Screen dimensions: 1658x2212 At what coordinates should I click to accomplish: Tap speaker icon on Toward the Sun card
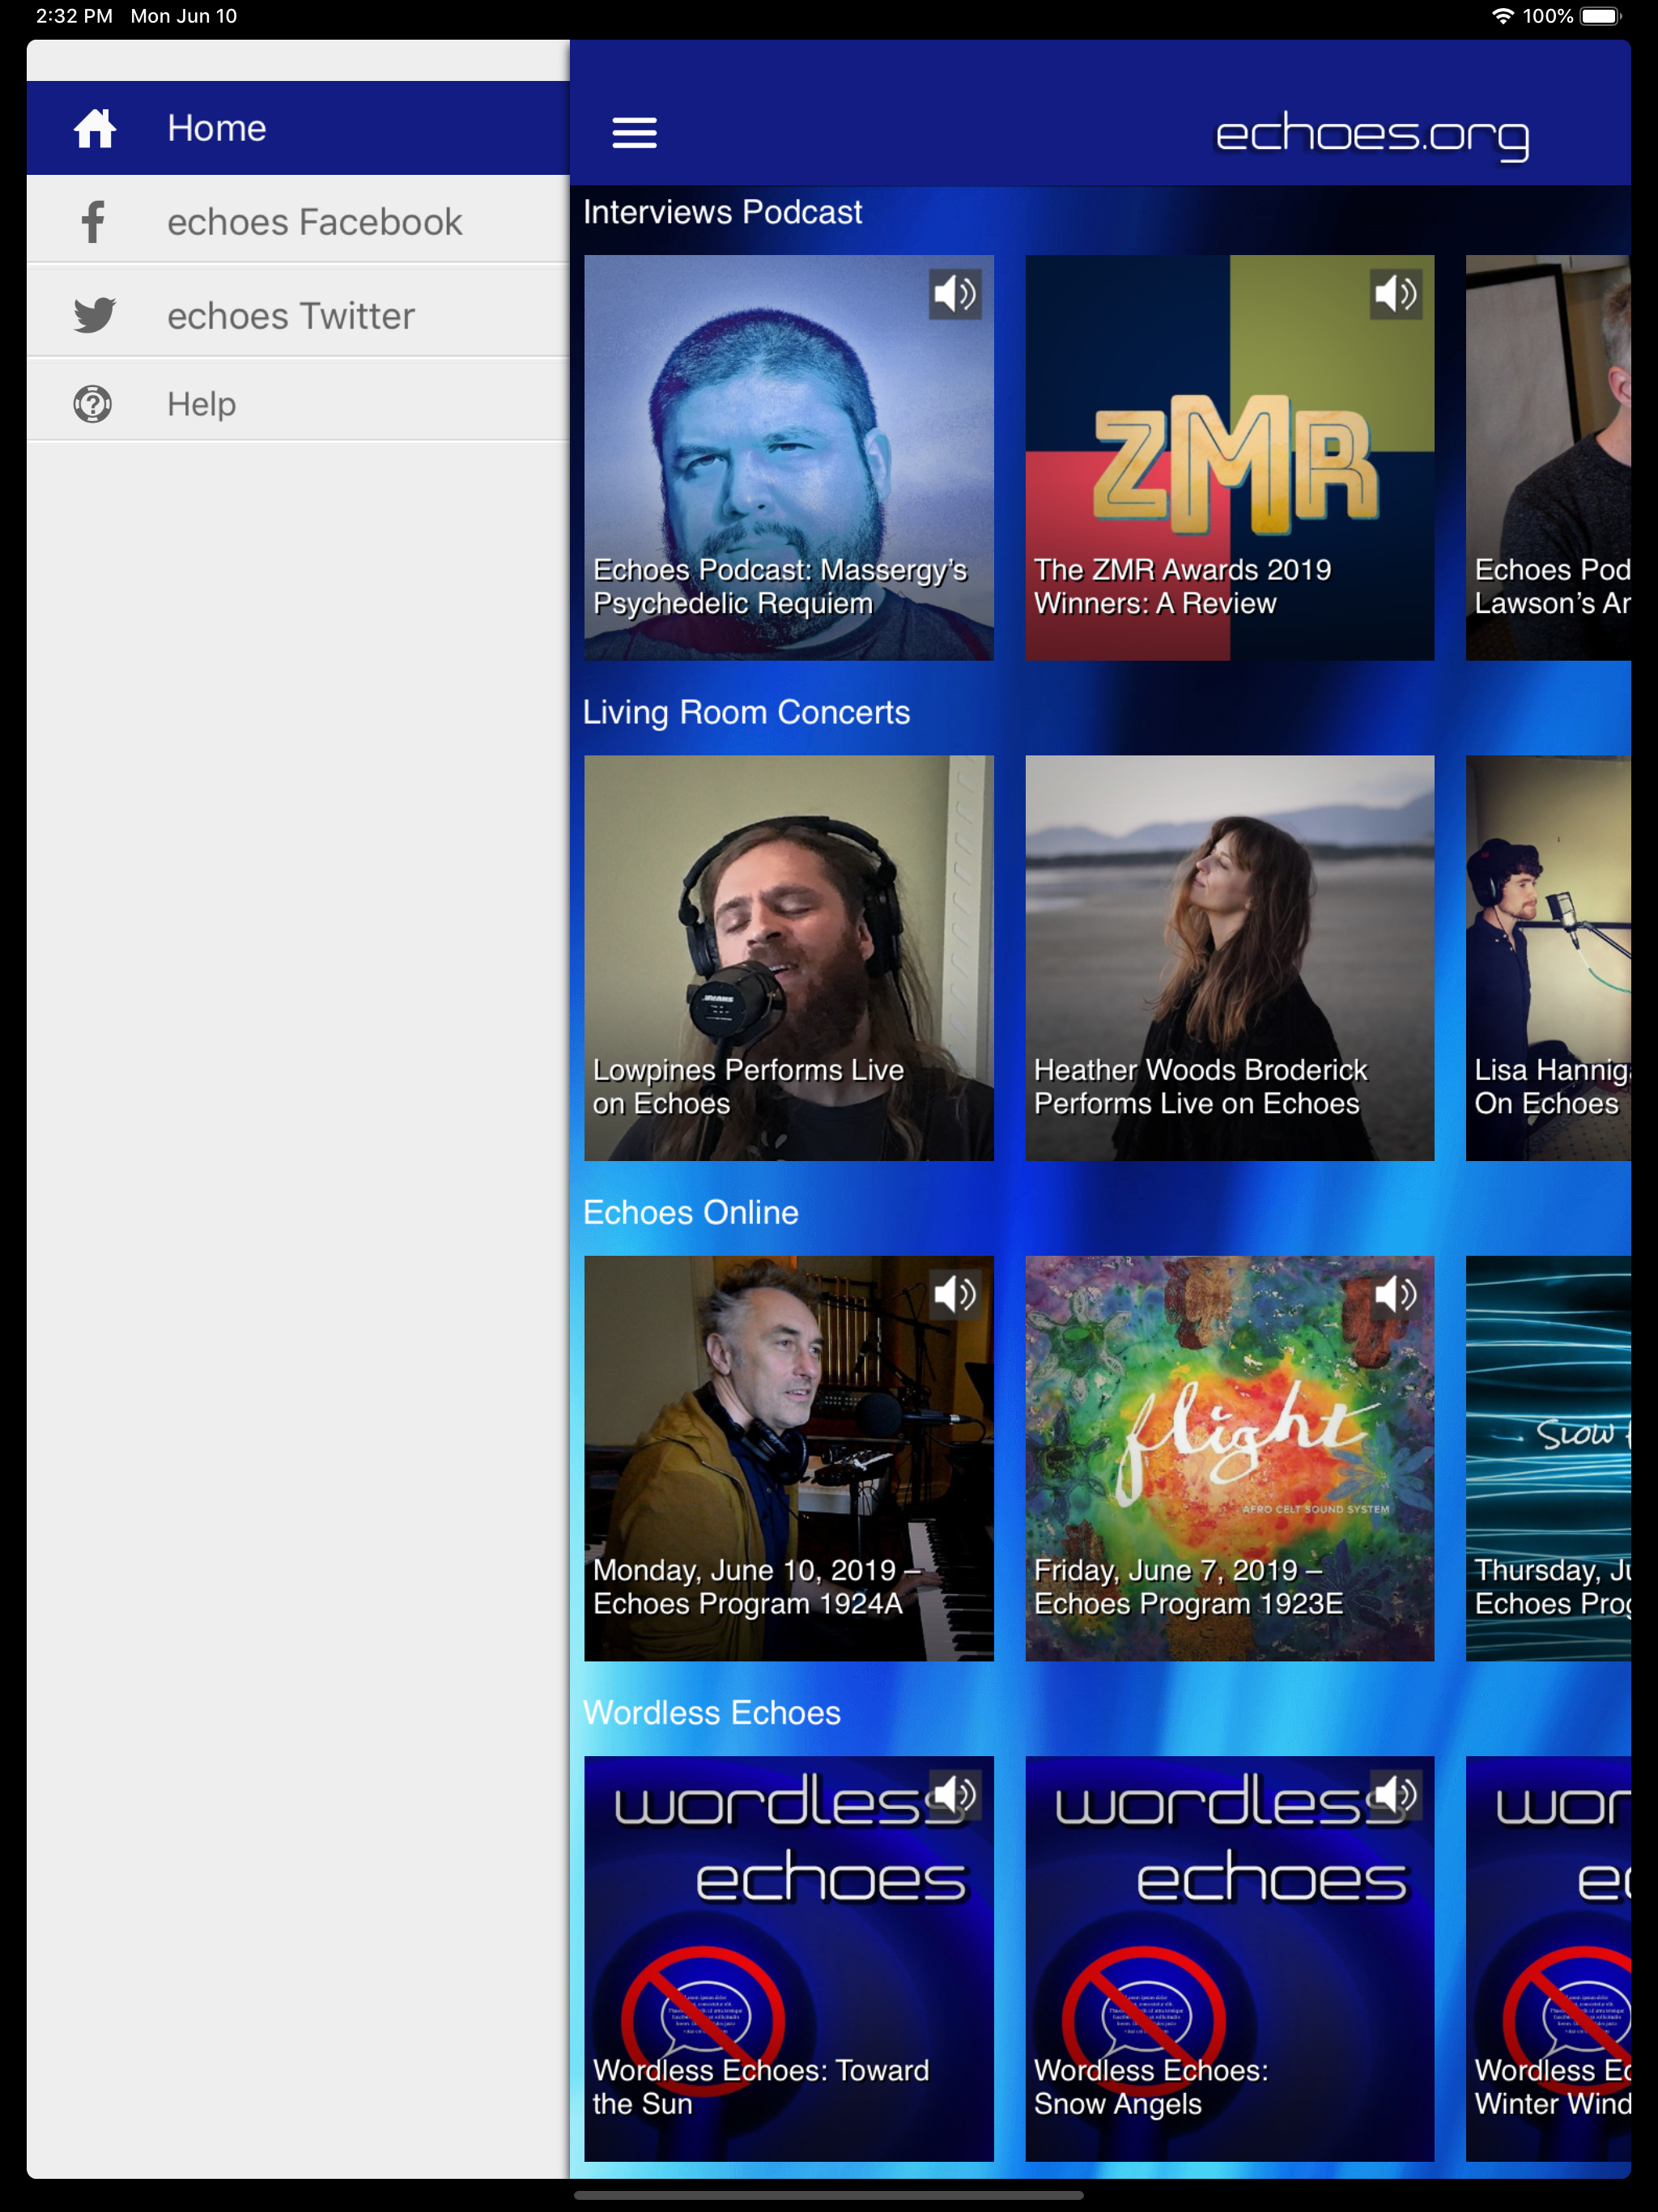coord(954,1794)
